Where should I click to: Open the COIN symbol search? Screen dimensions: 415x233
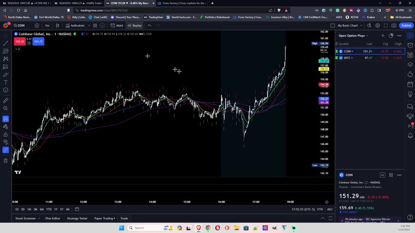click(x=19, y=26)
